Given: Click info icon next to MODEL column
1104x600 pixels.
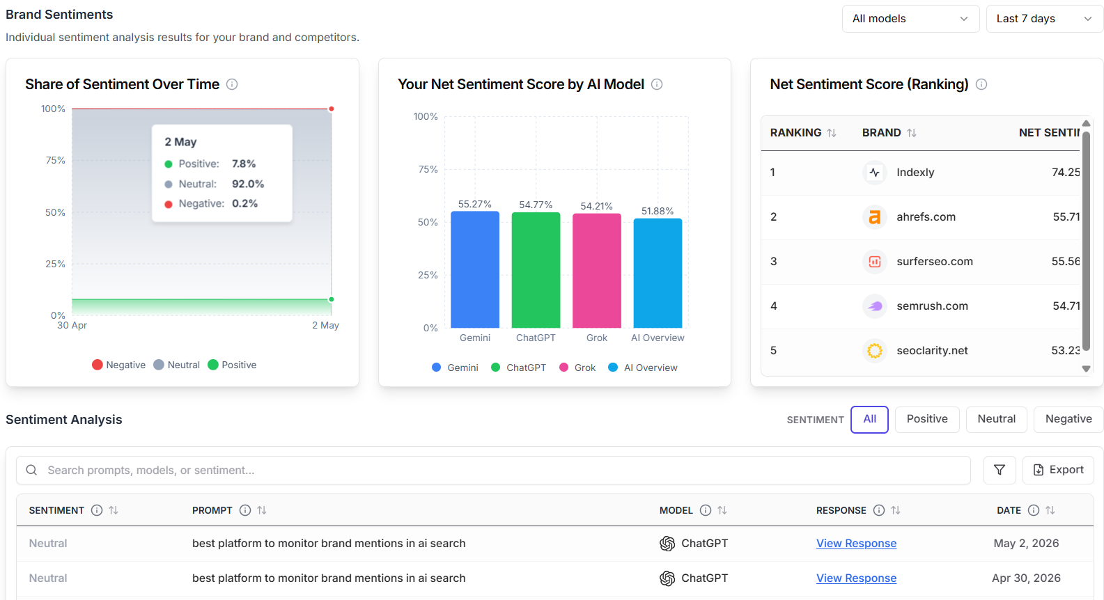Looking at the screenshot, I should tap(706, 510).
